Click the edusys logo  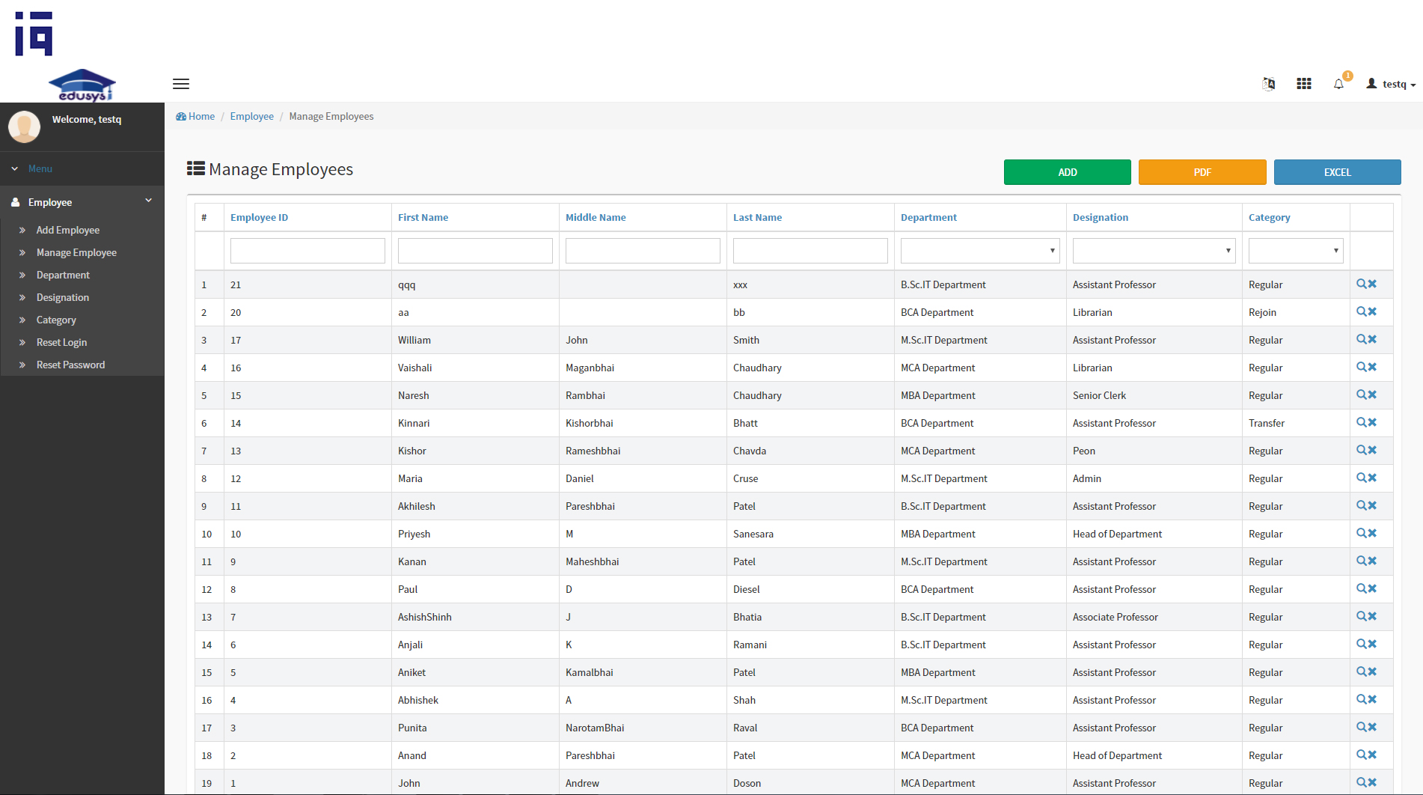pyautogui.click(x=82, y=85)
